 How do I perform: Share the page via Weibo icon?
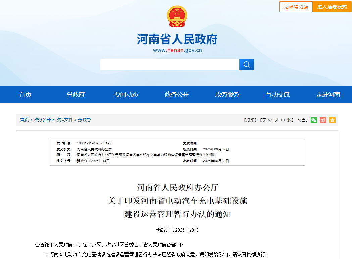tap(323, 120)
